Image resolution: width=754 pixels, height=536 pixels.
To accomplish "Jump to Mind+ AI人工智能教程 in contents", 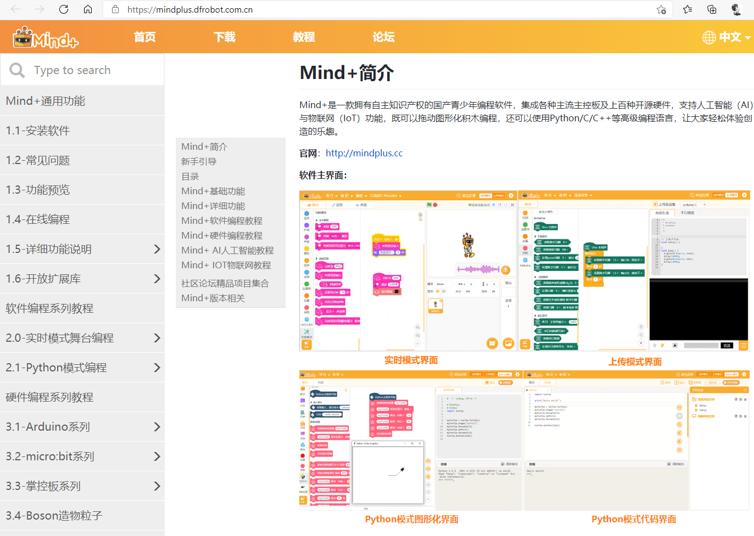I will tap(227, 250).
